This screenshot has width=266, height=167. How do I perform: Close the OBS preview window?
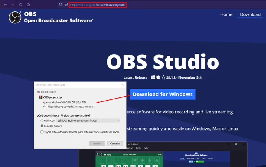point(243,144)
